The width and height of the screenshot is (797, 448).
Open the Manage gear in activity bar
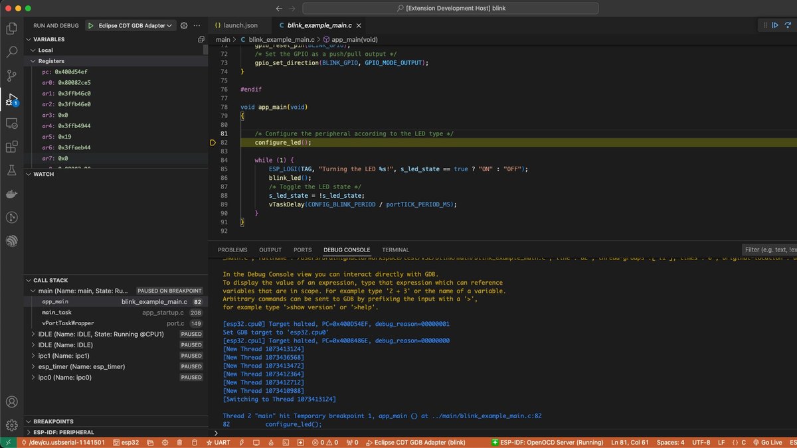coord(11,425)
